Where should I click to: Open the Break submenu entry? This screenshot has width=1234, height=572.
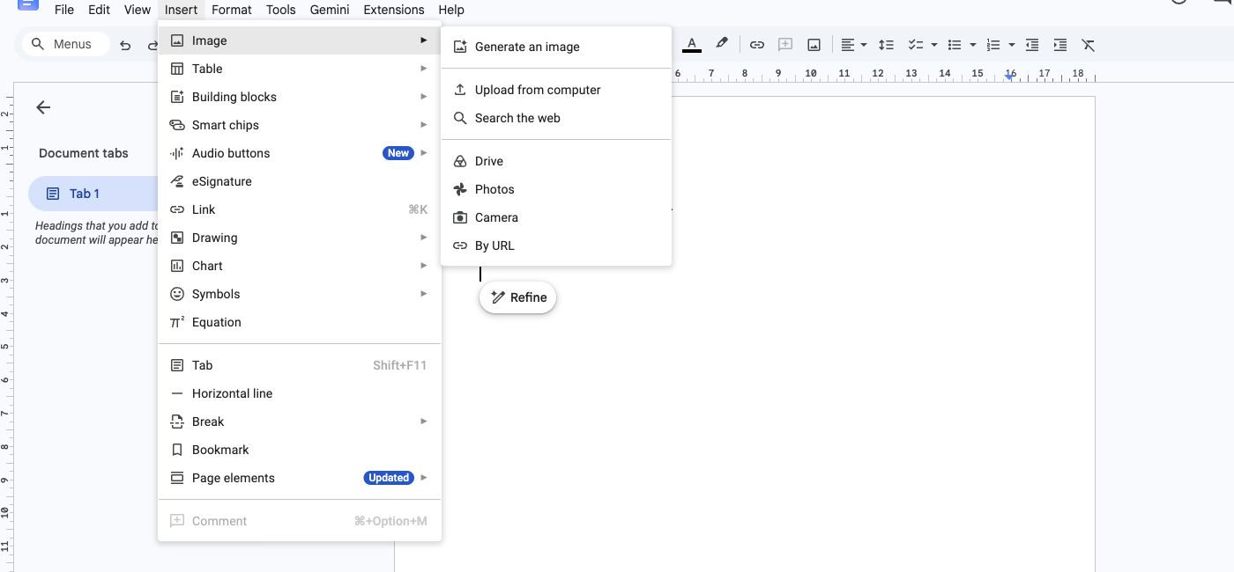[300, 422]
